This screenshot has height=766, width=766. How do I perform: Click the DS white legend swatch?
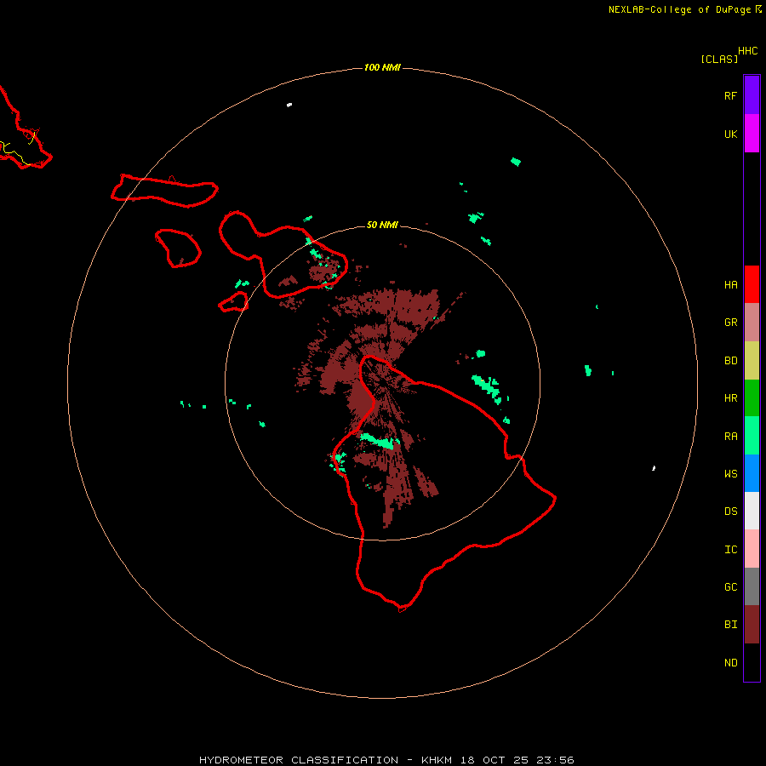click(x=752, y=511)
